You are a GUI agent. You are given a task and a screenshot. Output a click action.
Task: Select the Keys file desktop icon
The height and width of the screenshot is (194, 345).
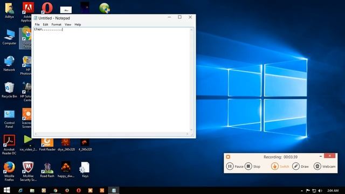click(85, 169)
